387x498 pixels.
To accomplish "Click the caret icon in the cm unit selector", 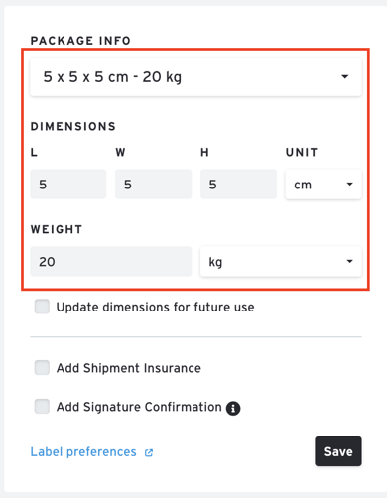I will click(349, 184).
